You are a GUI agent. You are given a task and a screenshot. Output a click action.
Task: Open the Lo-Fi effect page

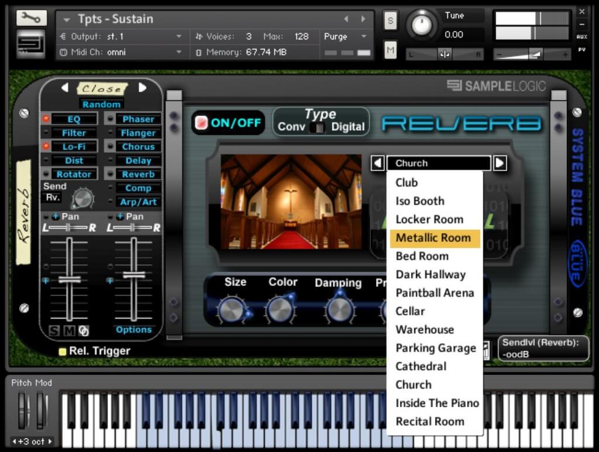click(74, 147)
